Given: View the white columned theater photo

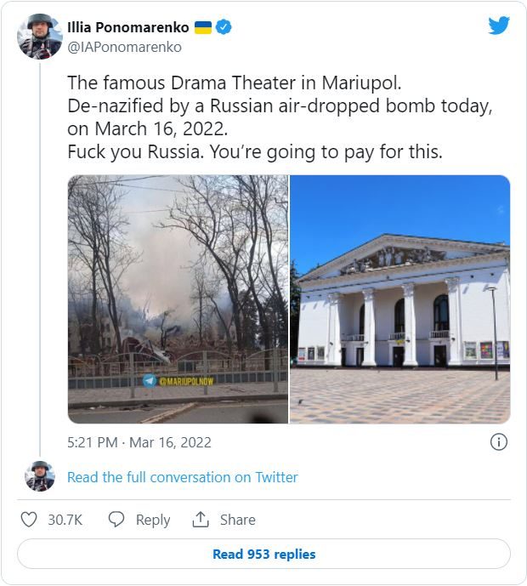Looking at the screenshot, I should [x=400, y=299].
